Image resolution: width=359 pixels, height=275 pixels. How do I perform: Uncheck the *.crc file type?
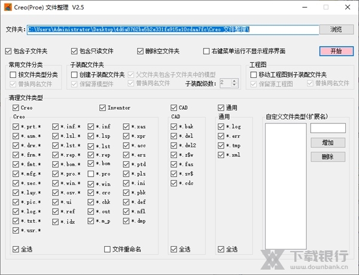pyautogui.click(x=91, y=193)
